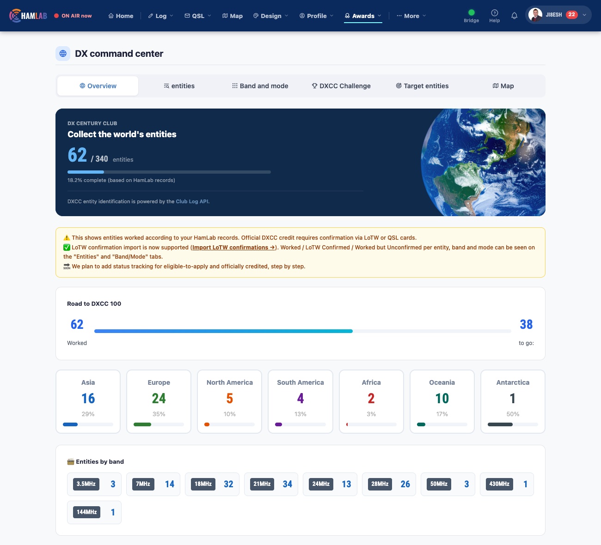Expand the Profile dropdown menu

click(316, 16)
